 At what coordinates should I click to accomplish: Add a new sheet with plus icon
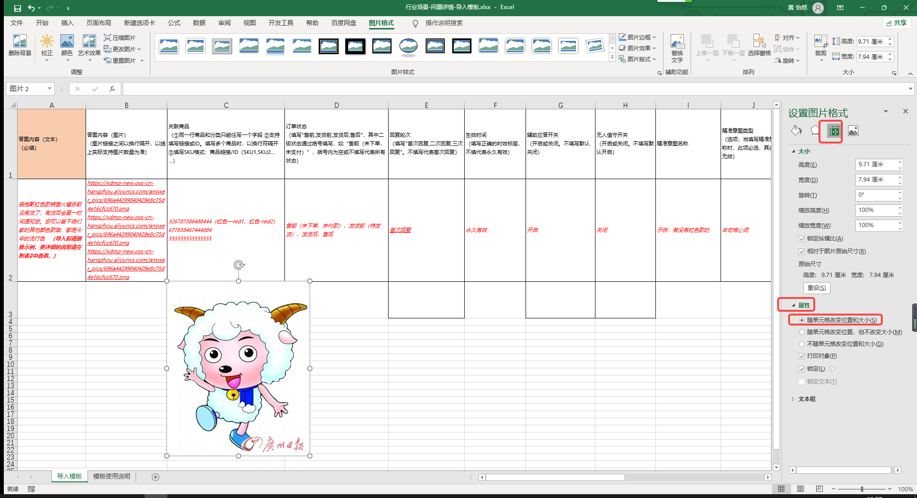tap(156, 477)
